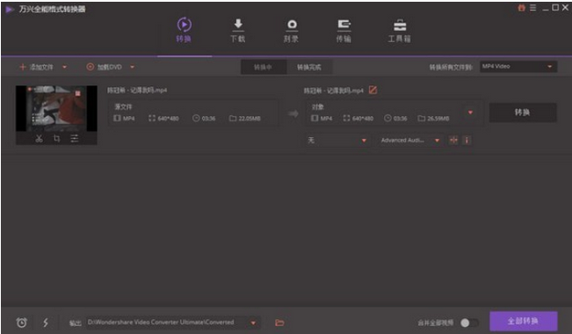Switch to the 下载 (Download) tab
The width and height of the screenshot is (572, 334).
coord(238,30)
